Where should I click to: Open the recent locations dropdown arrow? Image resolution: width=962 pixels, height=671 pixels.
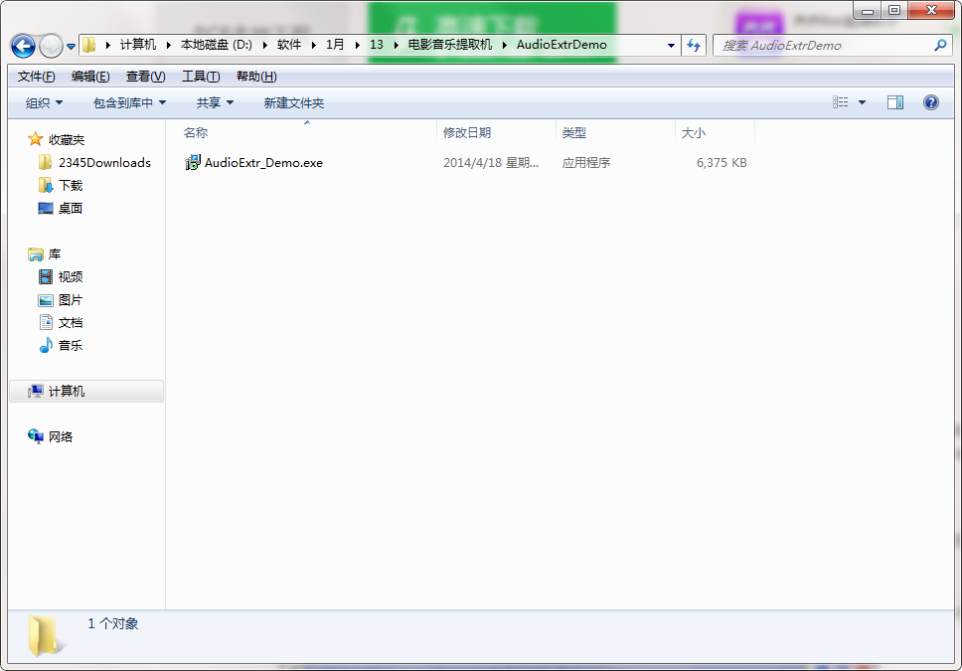point(72,46)
